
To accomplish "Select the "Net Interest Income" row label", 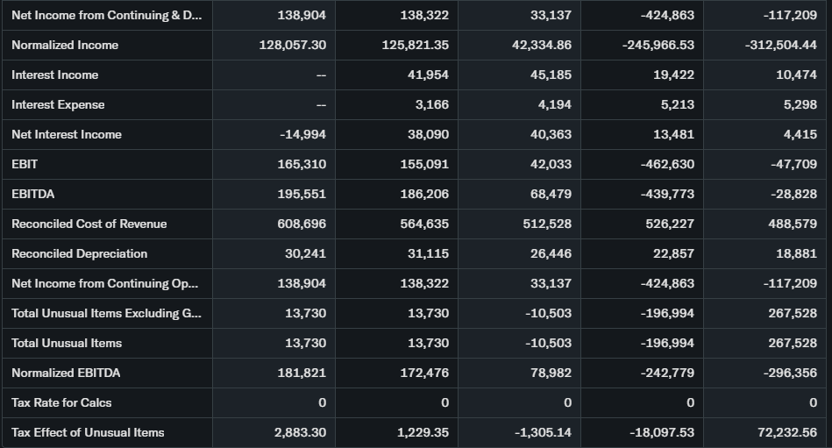I will 67,134.
